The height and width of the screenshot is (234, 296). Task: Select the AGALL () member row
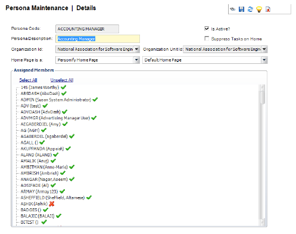pyautogui.click(x=29, y=143)
